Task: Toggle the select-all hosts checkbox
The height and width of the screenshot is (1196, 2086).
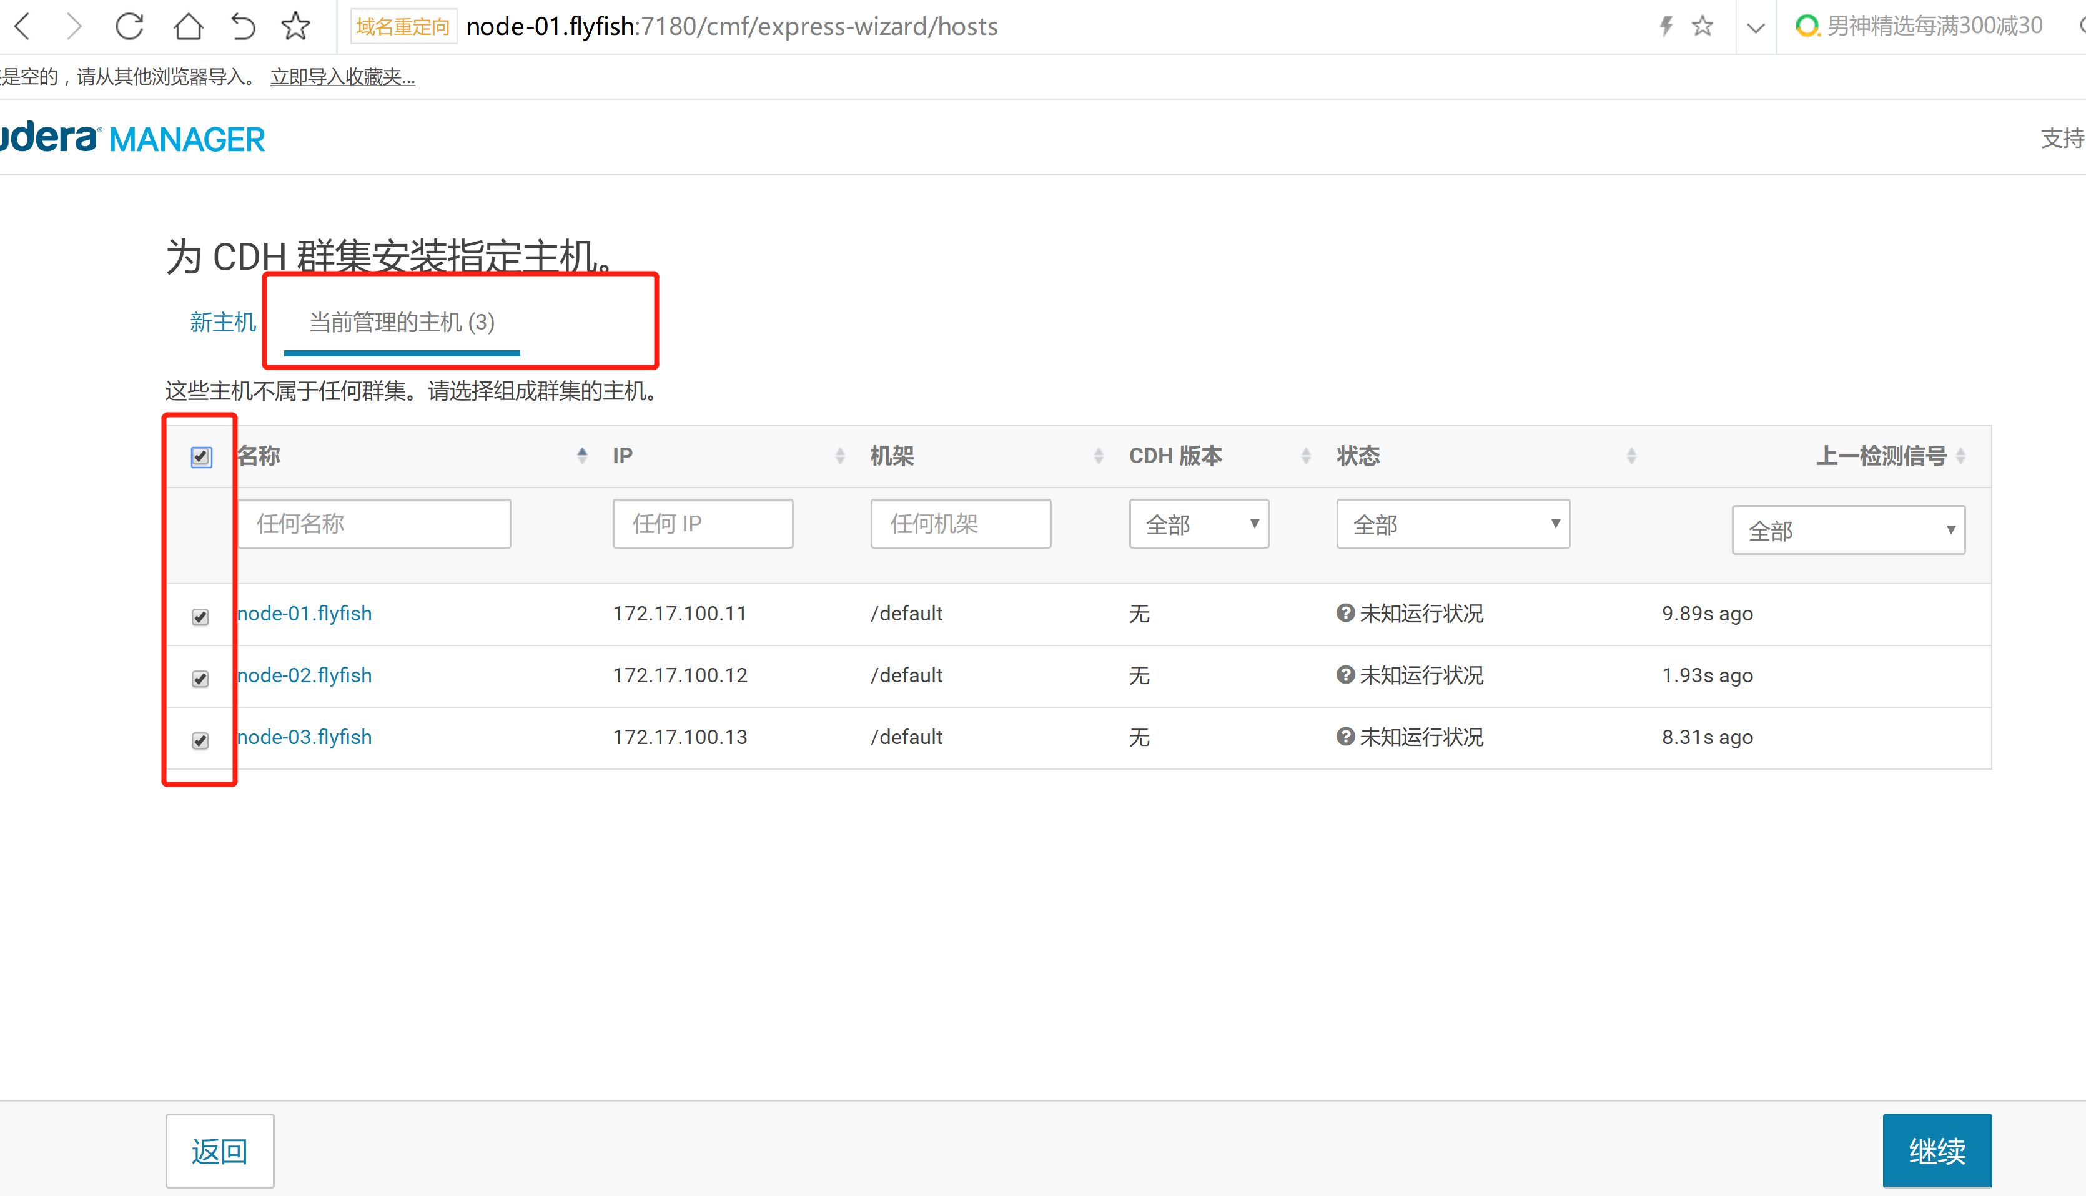Action: (x=201, y=457)
